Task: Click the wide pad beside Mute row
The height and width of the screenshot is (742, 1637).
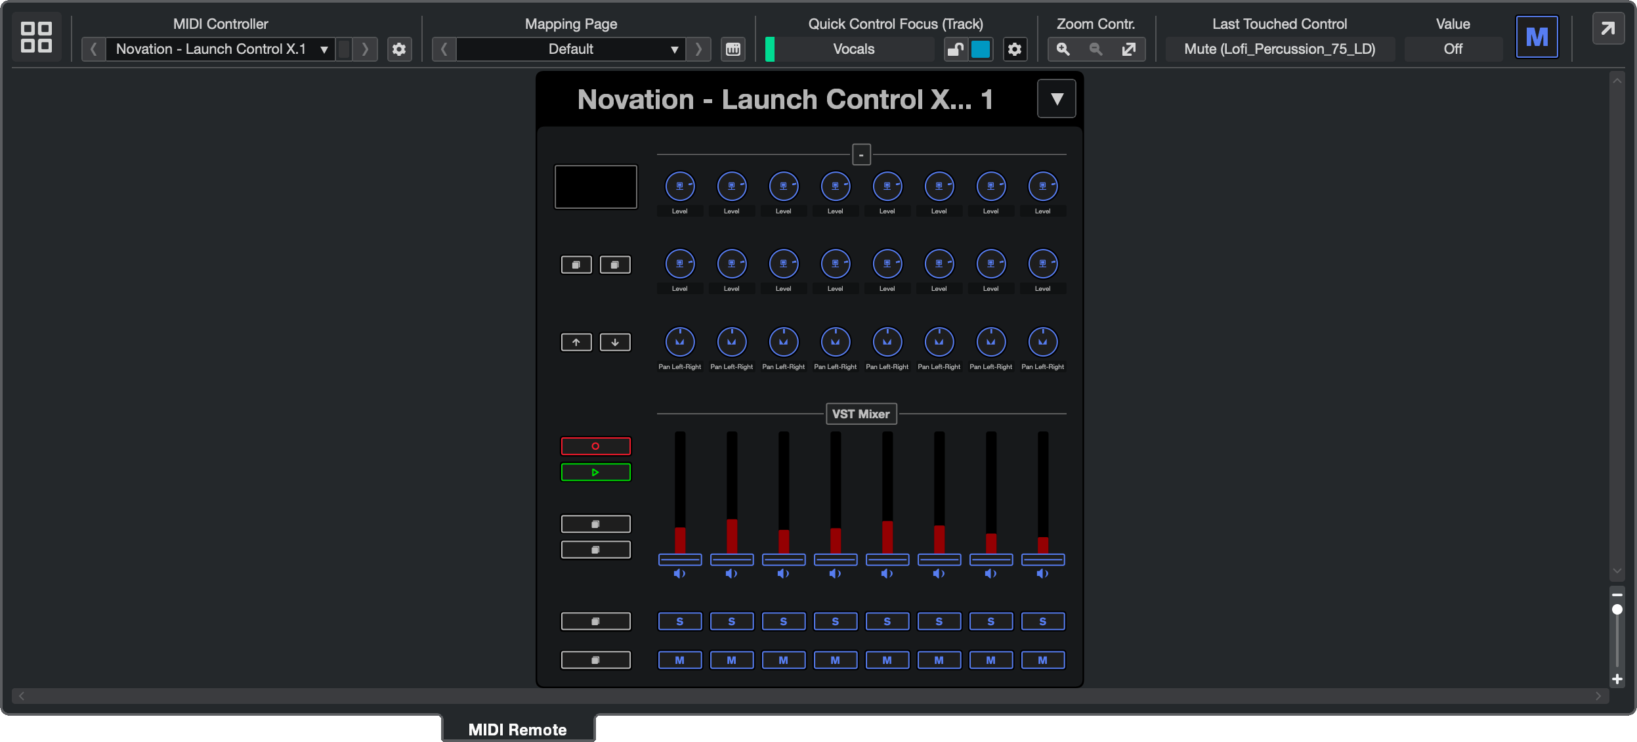Action: point(596,660)
